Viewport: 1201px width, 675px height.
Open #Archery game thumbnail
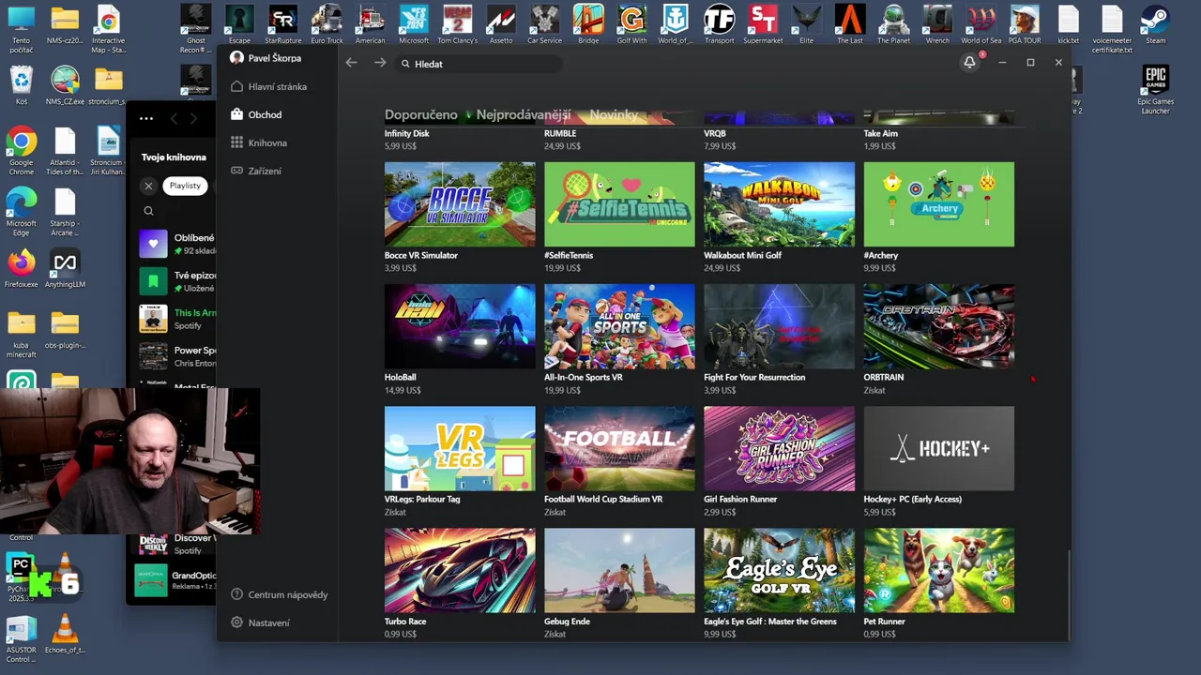pos(938,204)
